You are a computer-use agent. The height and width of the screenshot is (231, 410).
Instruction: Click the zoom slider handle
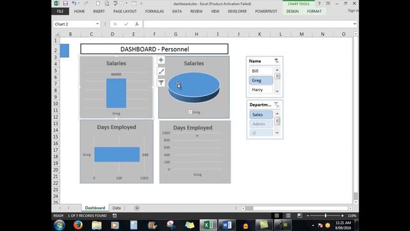pos(325,216)
